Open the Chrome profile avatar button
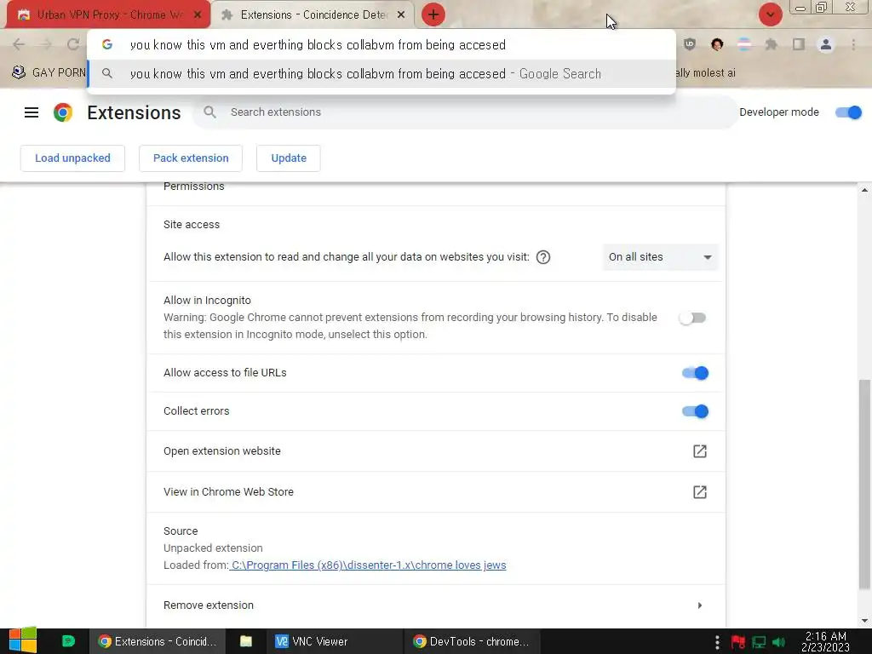The width and height of the screenshot is (872, 654). click(826, 44)
